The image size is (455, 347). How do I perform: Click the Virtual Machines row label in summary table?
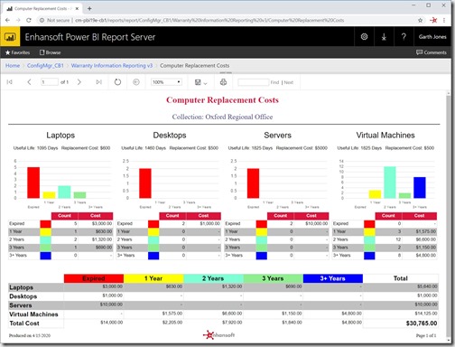33,314
